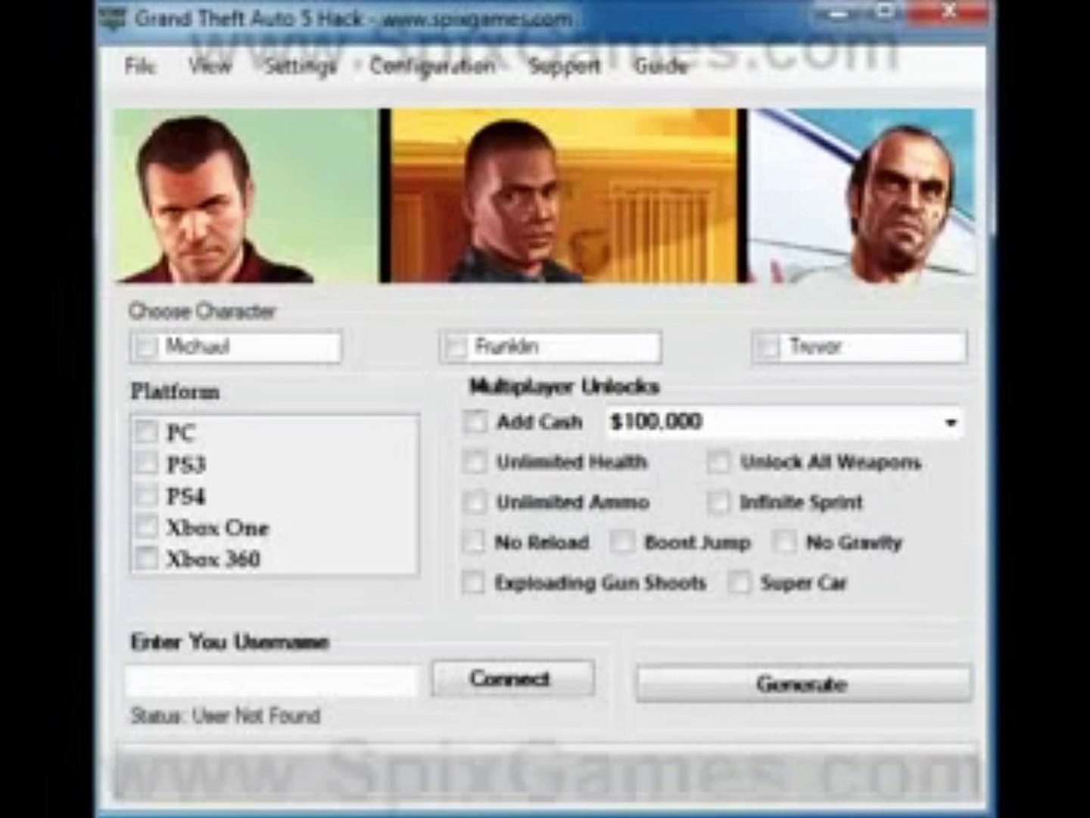Open the Configuration menu
Screen dimensions: 1090x818
pos(432,66)
